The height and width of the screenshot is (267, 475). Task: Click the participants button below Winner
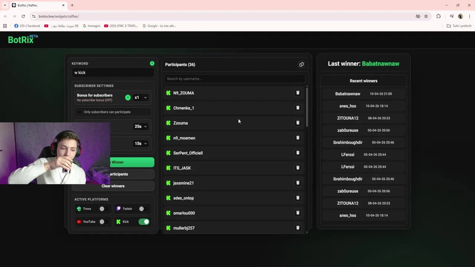pyautogui.click(x=113, y=174)
